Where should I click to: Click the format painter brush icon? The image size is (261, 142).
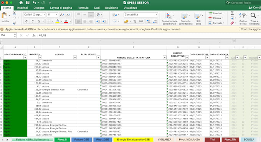(15, 23)
